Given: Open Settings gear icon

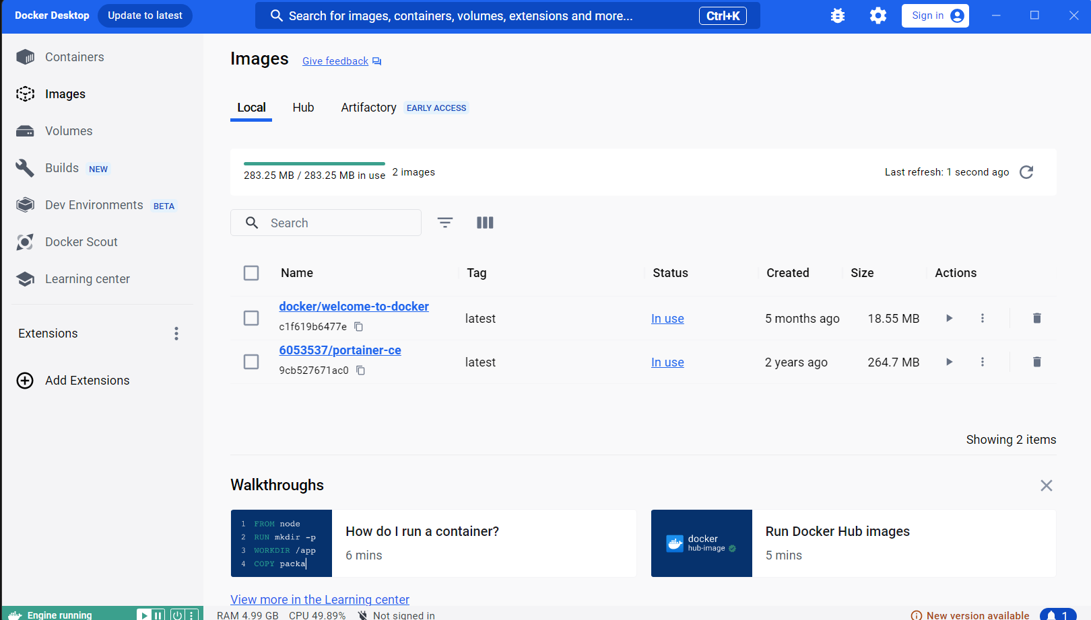Looking at the screenshot, I should click(878, 15).
